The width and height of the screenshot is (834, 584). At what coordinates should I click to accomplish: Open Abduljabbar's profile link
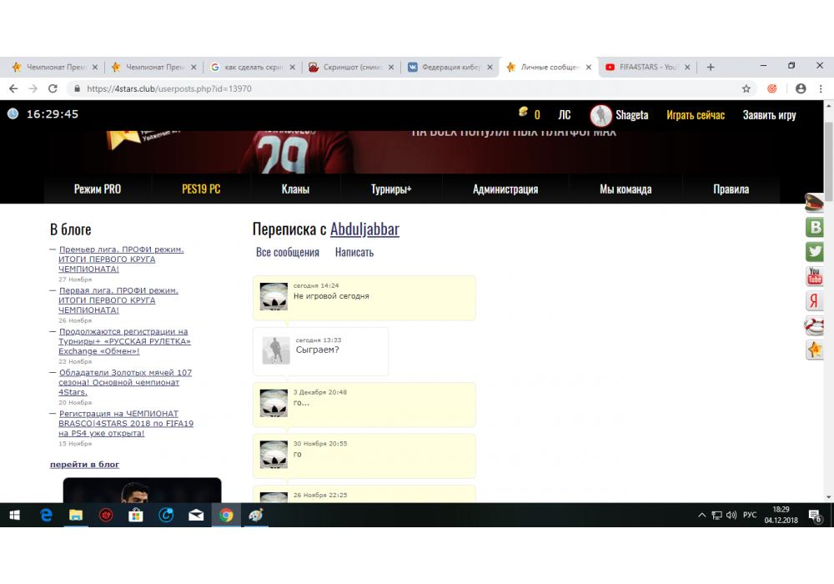[364, 229]
